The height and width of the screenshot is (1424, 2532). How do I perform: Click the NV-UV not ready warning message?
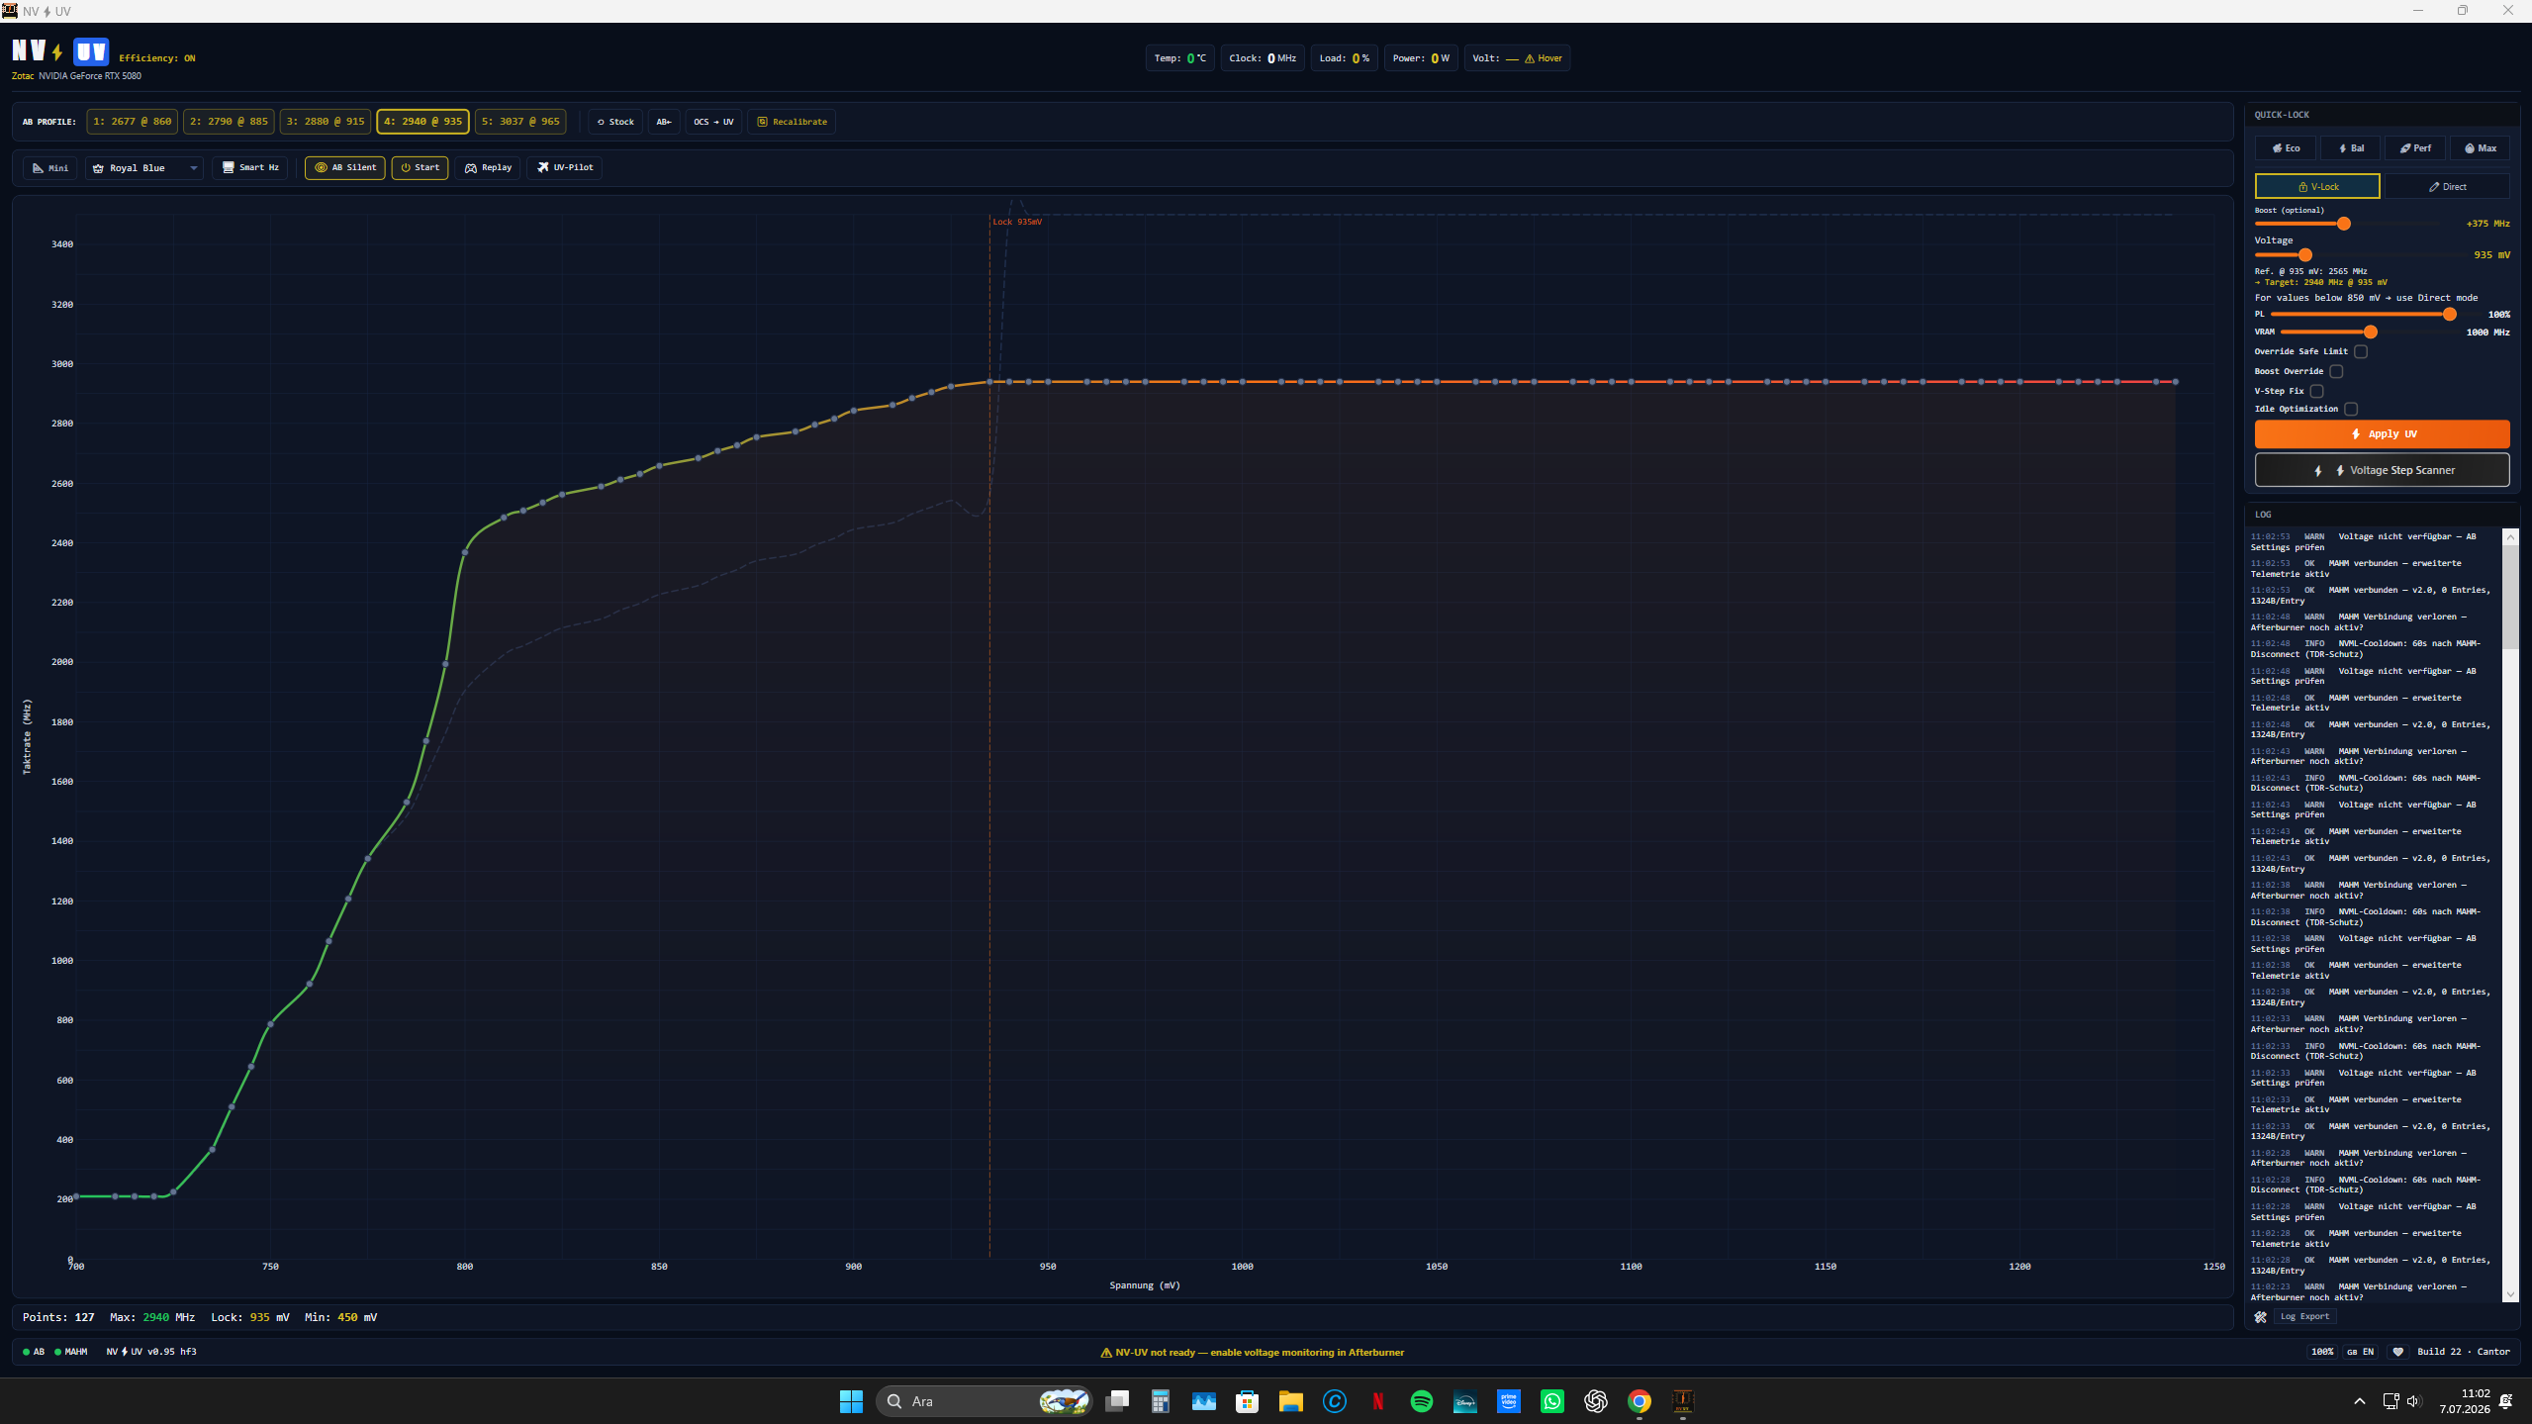(1252, 1352)
